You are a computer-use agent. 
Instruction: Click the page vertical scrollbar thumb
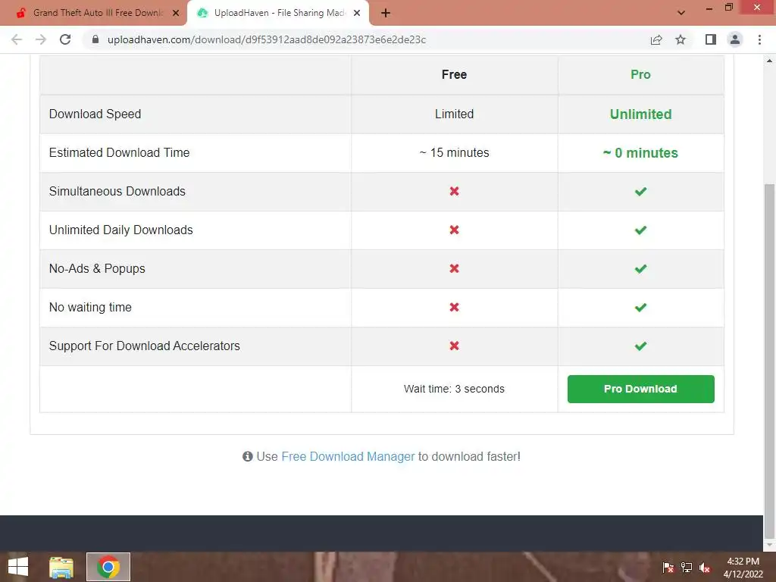tap(769, 361)
